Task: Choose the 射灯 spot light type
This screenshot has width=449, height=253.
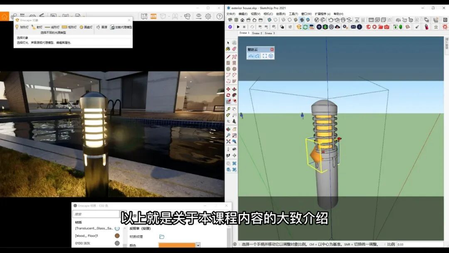Action: [x=37, y=27]
